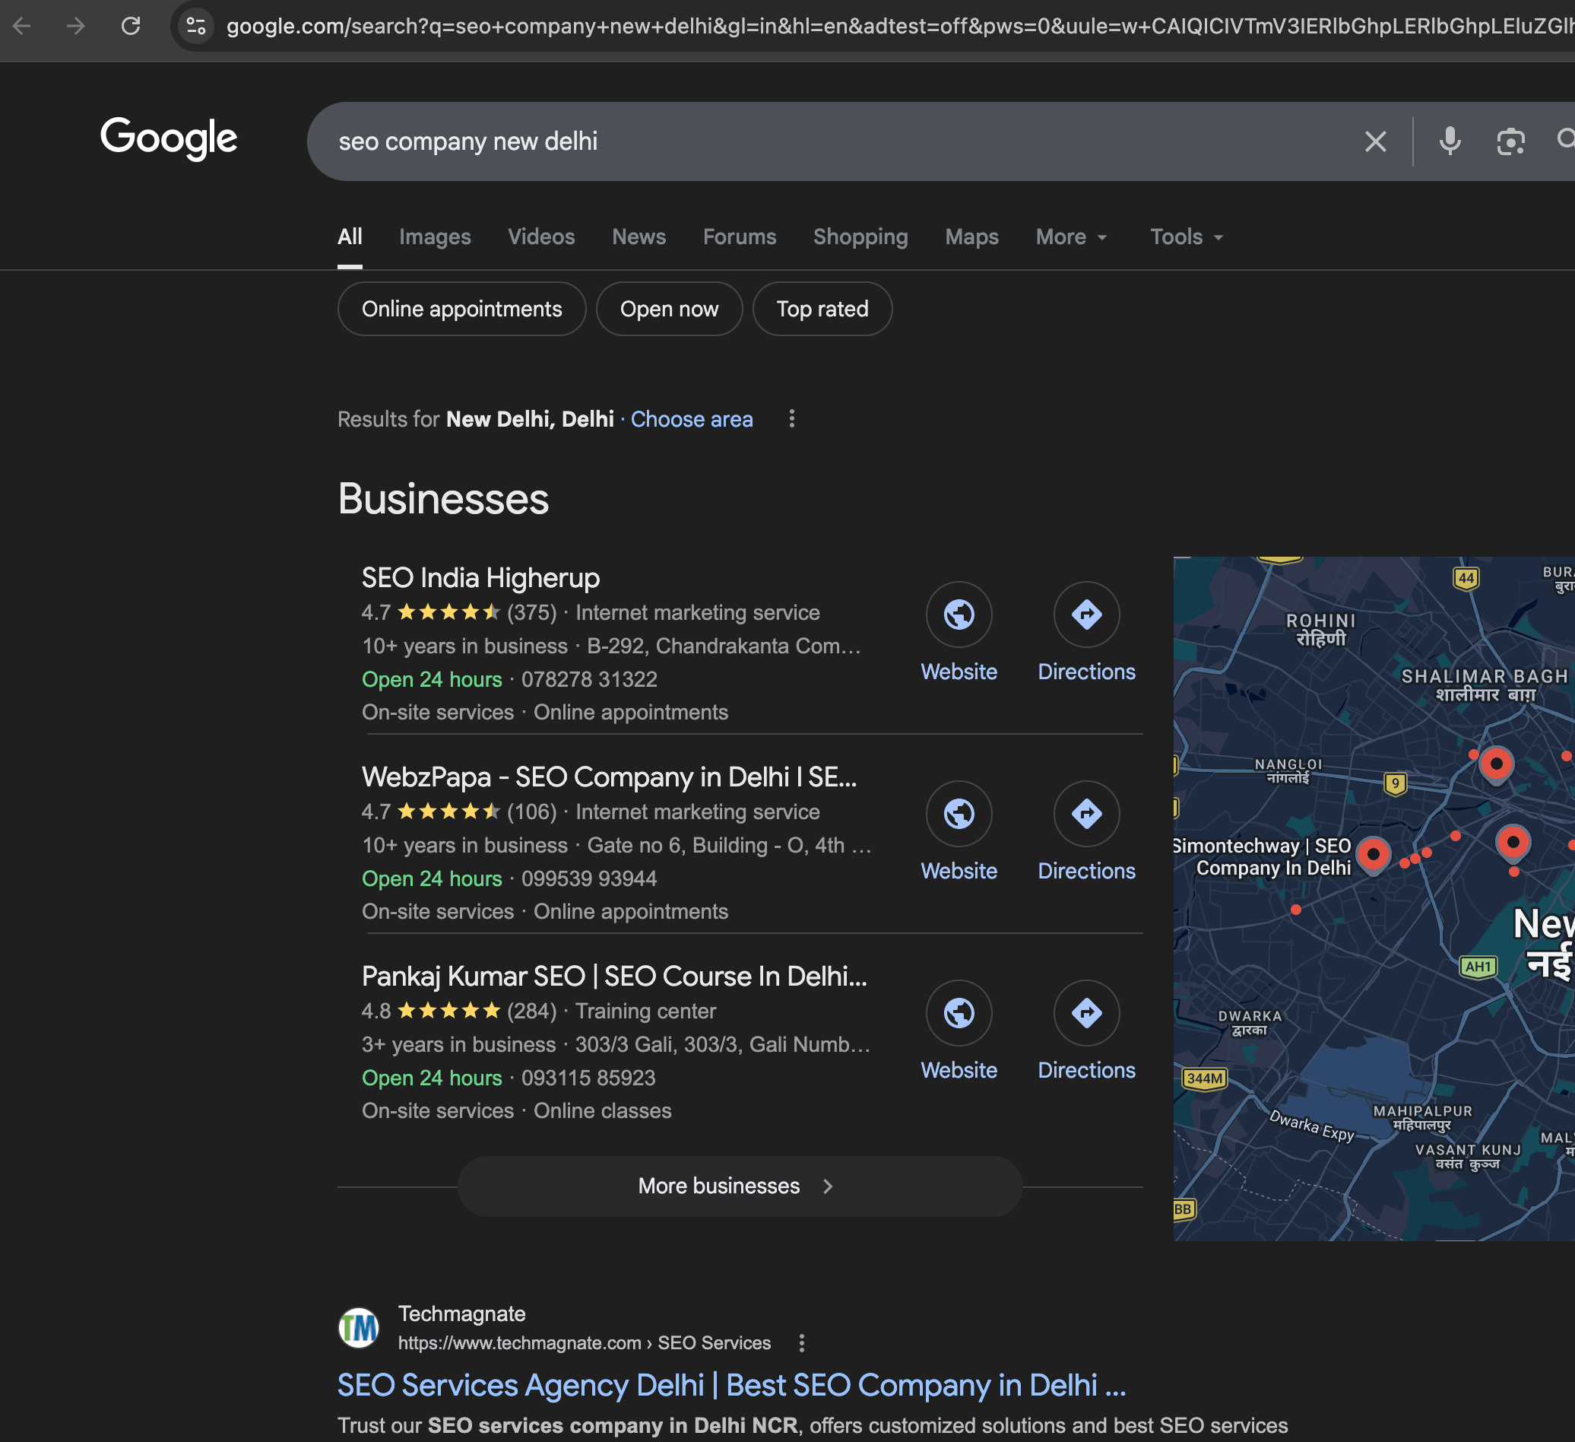Open three-dot menu next to Choose area

pyautogui.click(x=791, y=419)
